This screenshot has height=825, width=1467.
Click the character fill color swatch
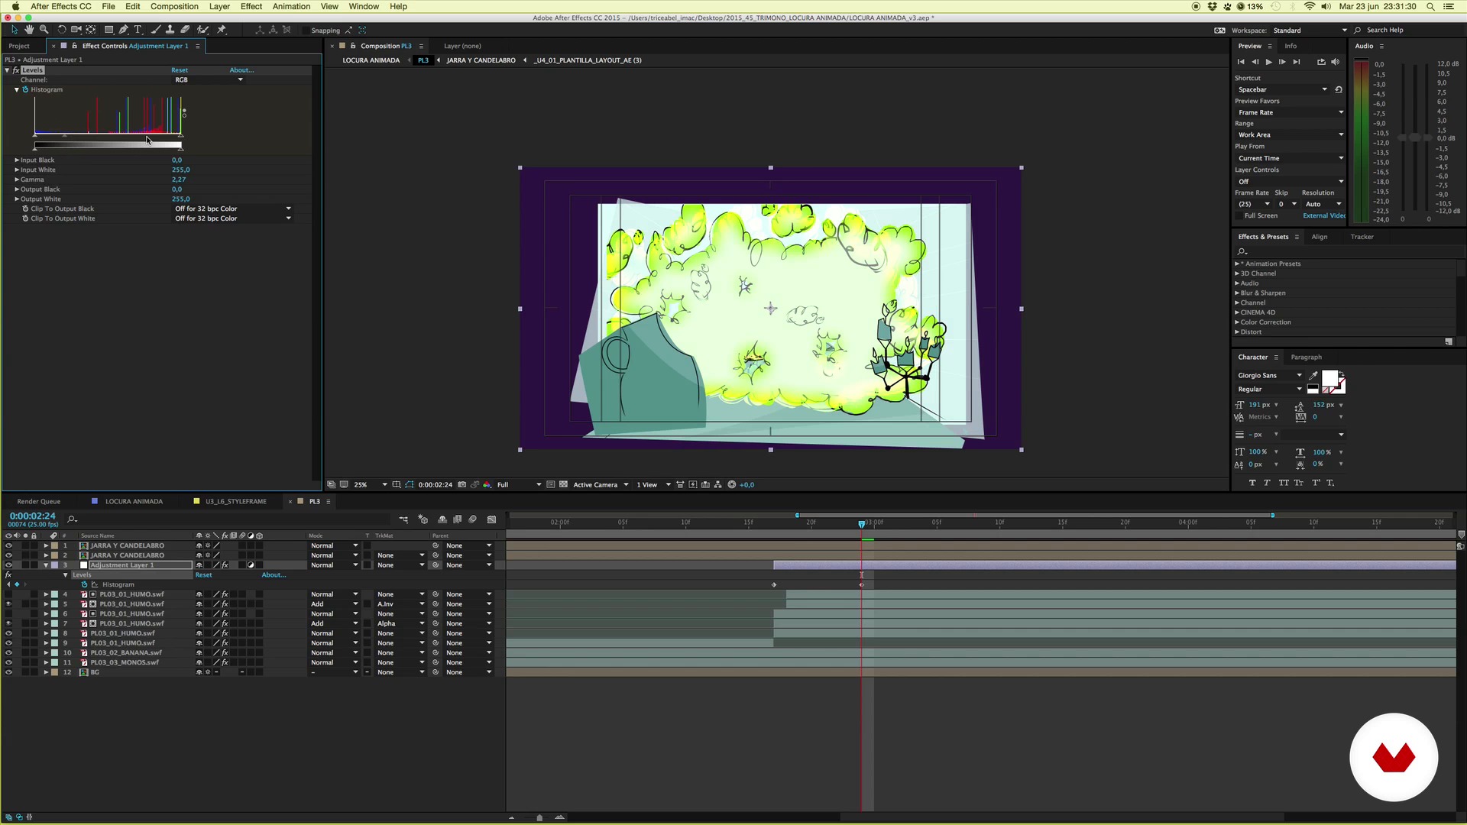tap(1329, 378)
